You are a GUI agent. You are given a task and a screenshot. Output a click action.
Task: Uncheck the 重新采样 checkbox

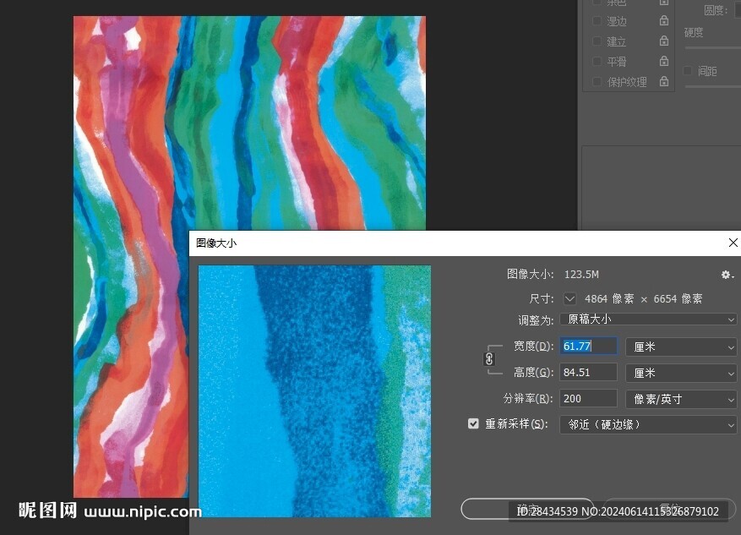point(473,423)
